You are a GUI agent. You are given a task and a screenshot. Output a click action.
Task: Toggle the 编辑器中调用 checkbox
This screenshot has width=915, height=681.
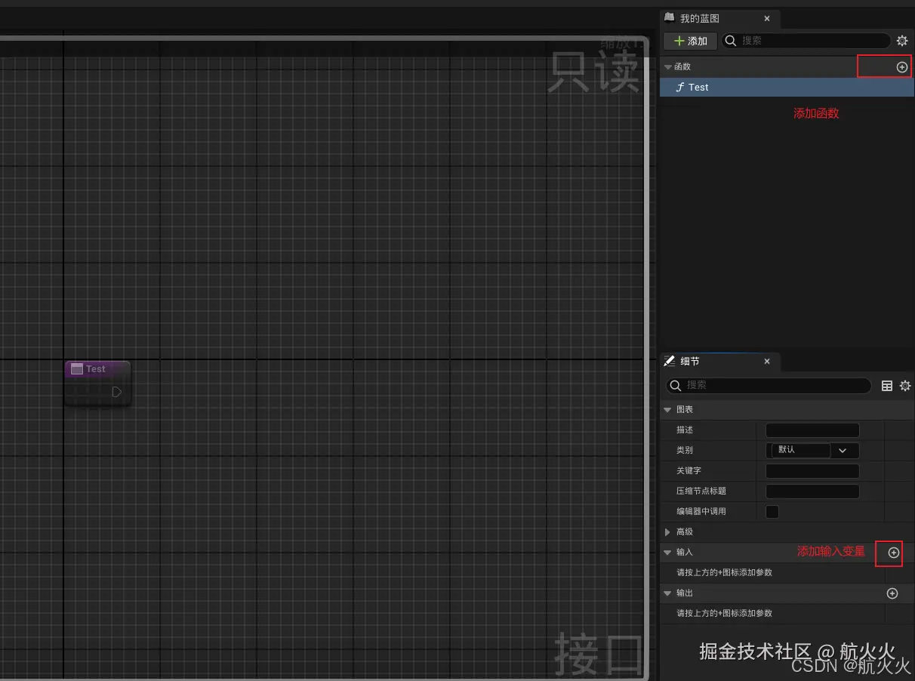click(x=772, y=512)
